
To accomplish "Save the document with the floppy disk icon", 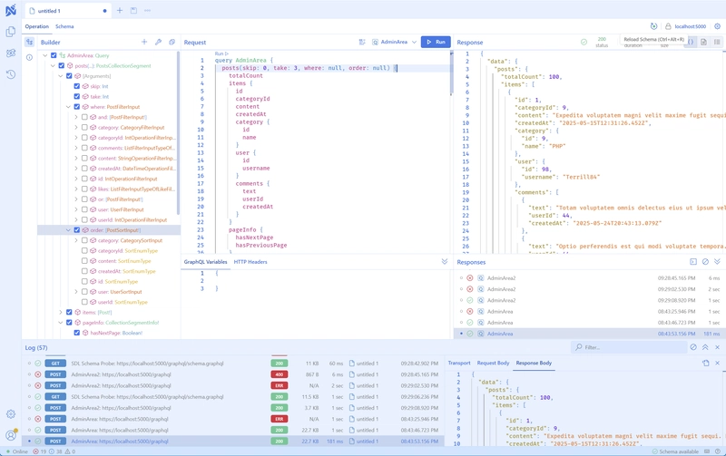I will tap(133, 10).
